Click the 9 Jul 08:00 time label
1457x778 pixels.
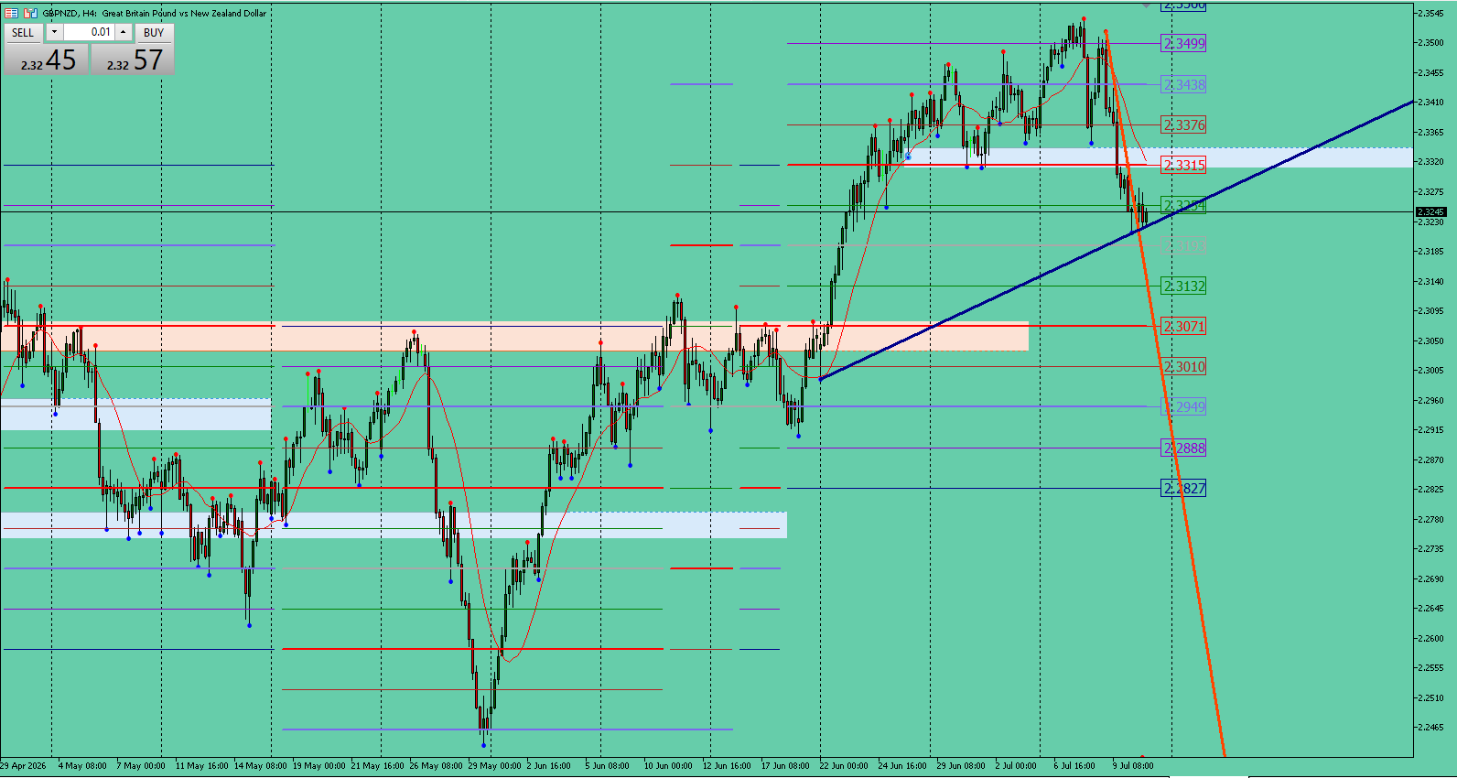(1133, 765)
